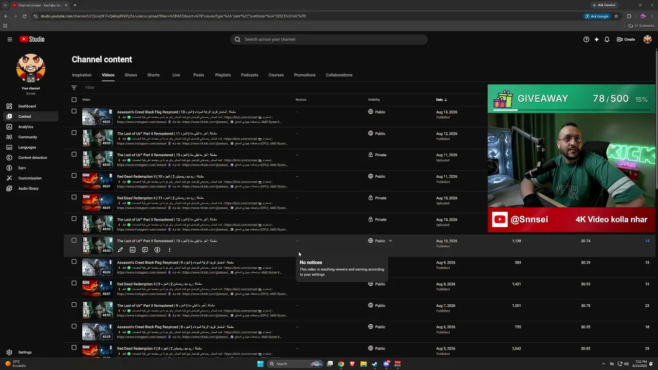Open the Dashboard sidebar icon
This screenshot has height=370, width=658.
pos(9,106)
